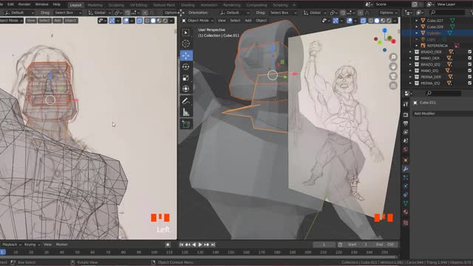Open the View Layer properties tab

(x=406, y=132)
